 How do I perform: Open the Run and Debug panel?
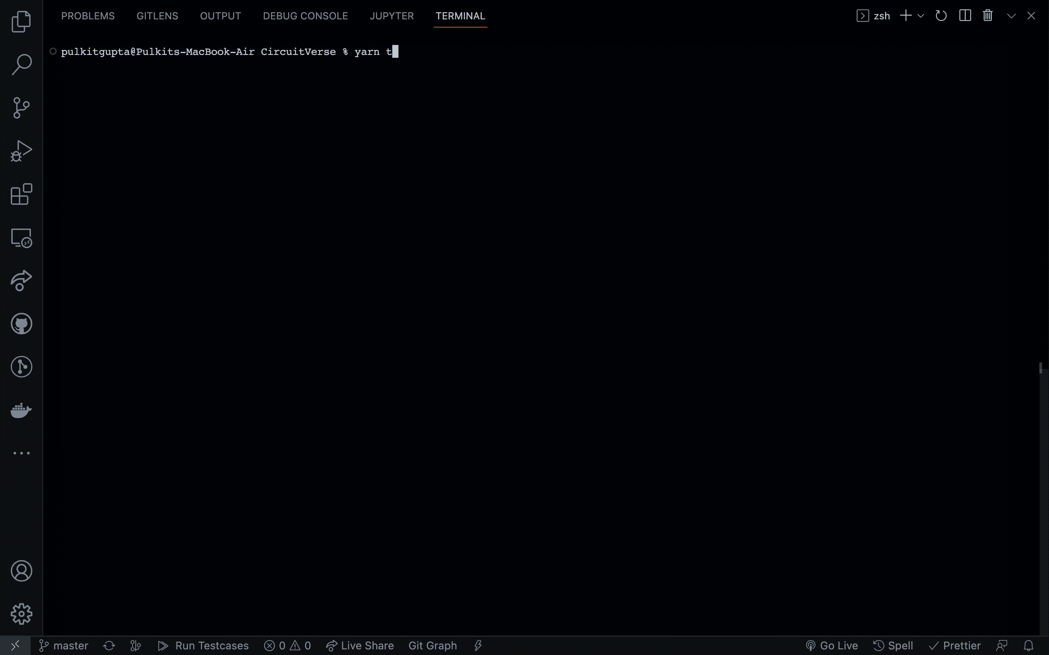(21, 150)
